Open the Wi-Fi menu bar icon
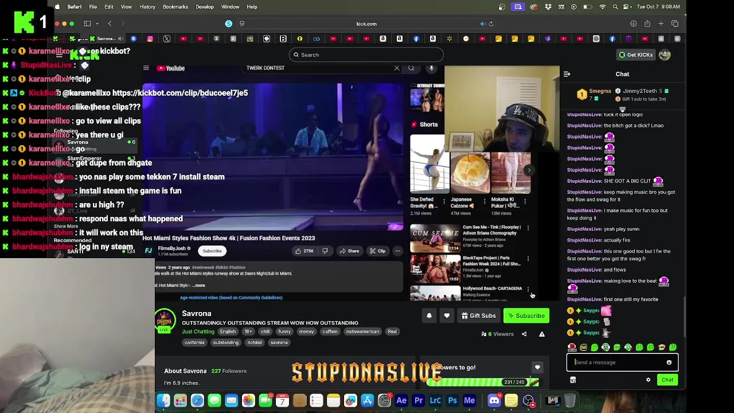This screenshot has height=413, width=734. 602,7
